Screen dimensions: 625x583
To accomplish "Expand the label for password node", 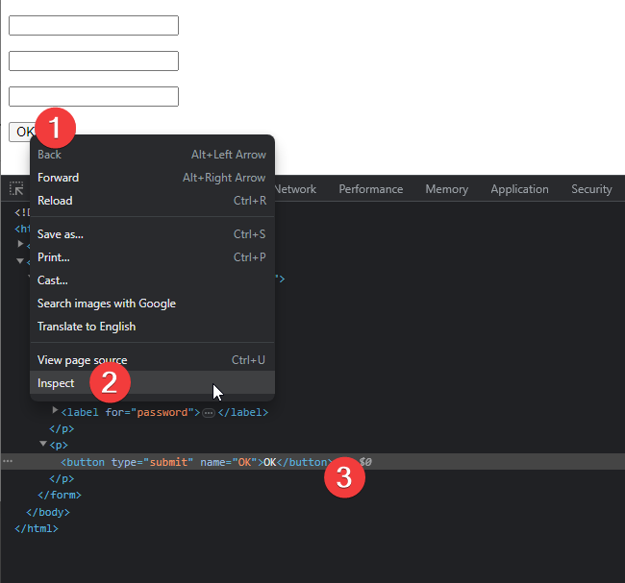I will [x=55, y=411].
